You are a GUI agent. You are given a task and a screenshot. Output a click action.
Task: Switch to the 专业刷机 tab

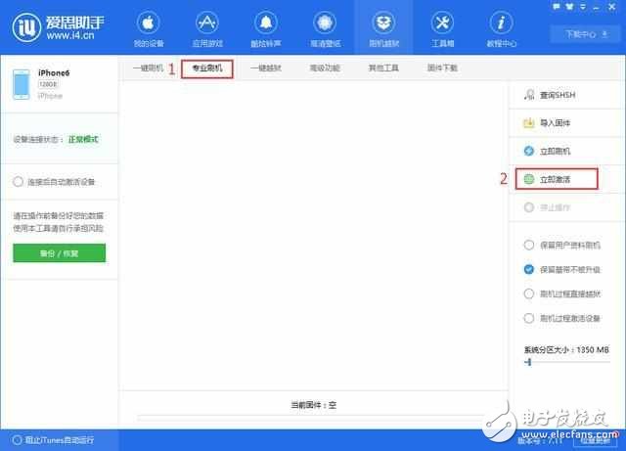click(206, 68)
